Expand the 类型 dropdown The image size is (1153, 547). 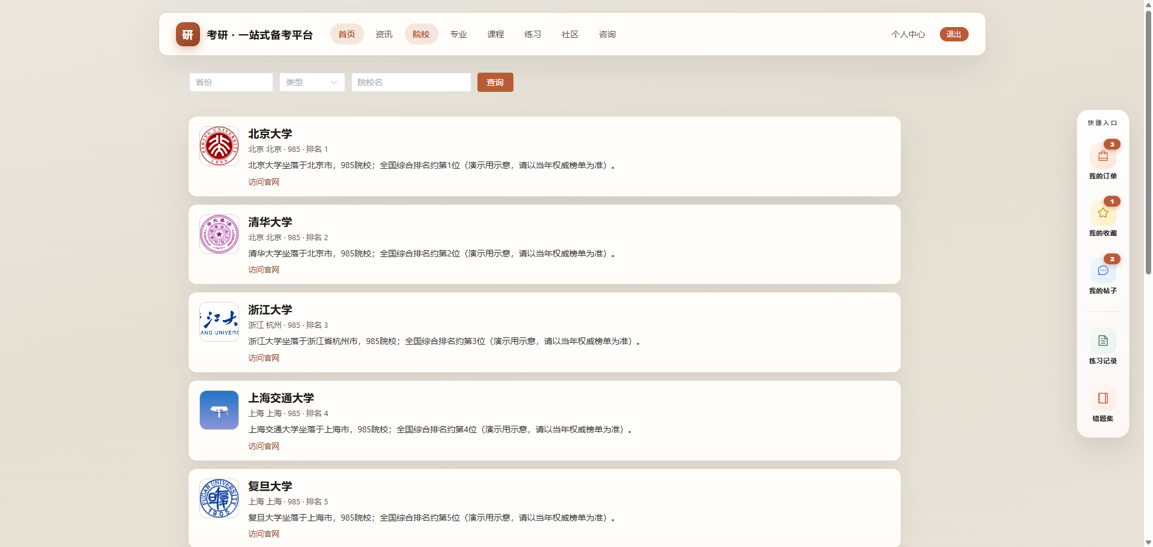point(312,82)
